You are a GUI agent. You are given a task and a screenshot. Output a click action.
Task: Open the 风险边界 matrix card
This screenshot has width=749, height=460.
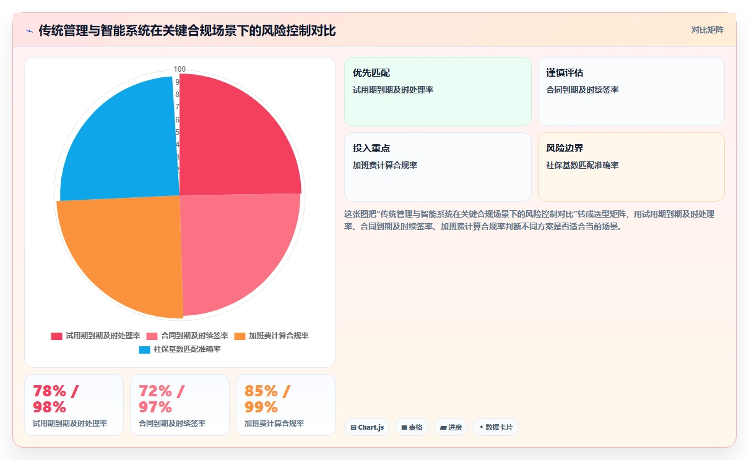coord(631,167)
